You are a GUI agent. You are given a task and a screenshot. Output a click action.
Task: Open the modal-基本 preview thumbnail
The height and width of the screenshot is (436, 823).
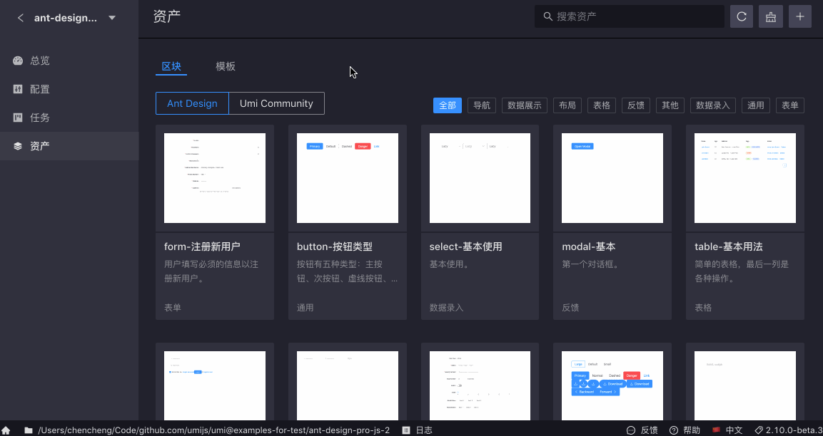coord(612,178)
